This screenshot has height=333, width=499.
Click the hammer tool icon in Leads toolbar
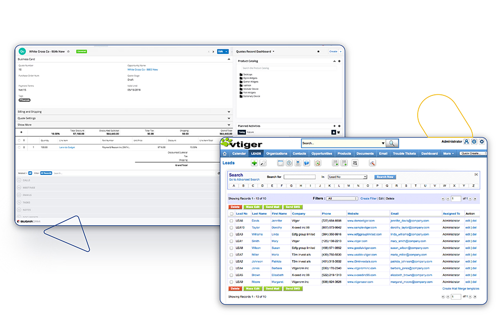coord(372,163)
